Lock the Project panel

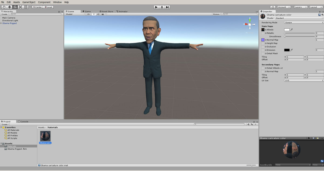254,121
